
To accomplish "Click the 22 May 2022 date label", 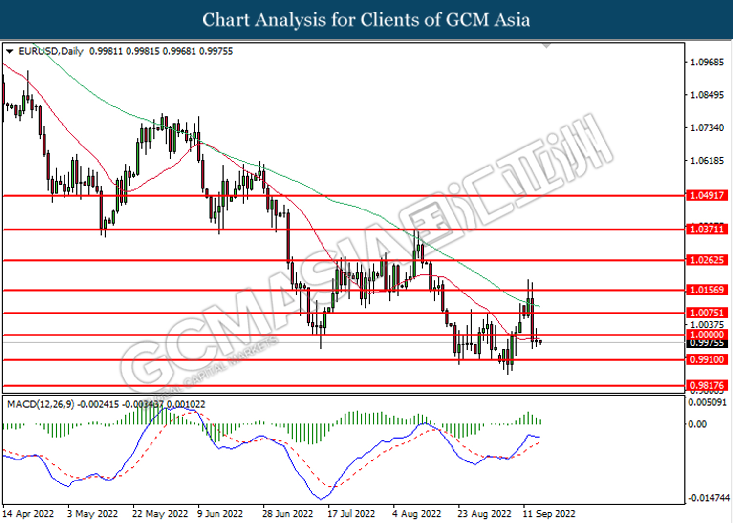I will [160, 514].
